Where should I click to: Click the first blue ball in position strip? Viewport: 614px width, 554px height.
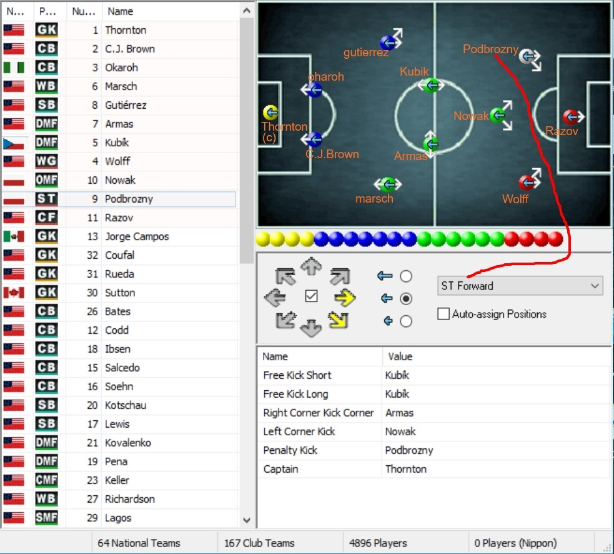coord(321,239)
